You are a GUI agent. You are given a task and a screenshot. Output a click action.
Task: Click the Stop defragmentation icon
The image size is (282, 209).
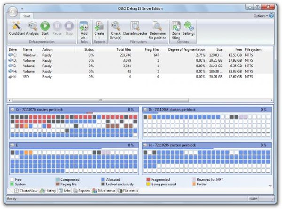coord(69,26)
